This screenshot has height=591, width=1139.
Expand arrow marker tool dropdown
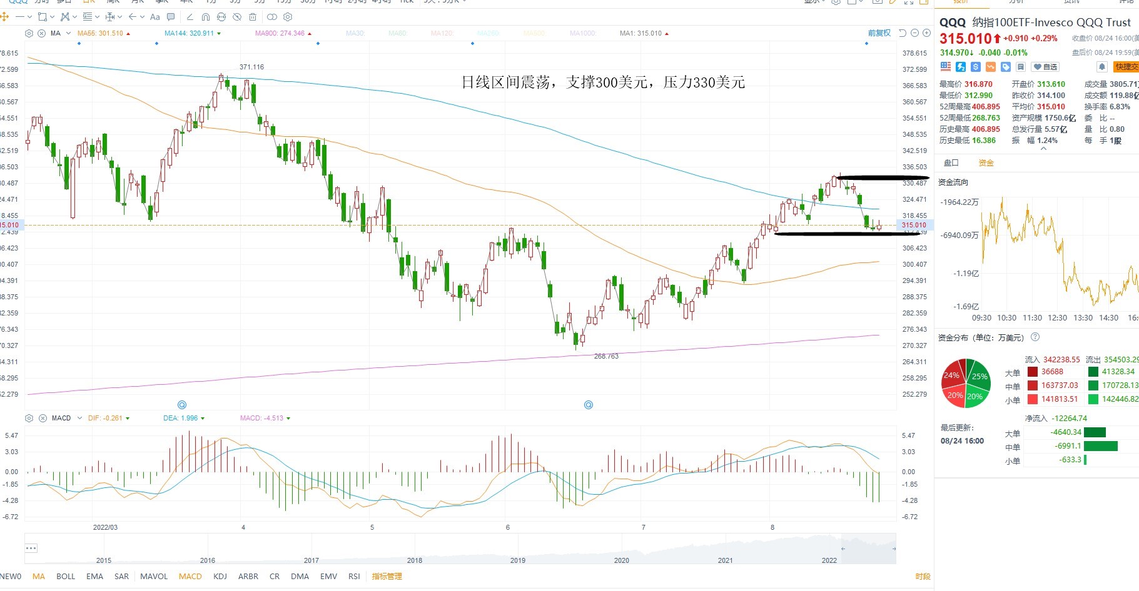tap(142, 17)
